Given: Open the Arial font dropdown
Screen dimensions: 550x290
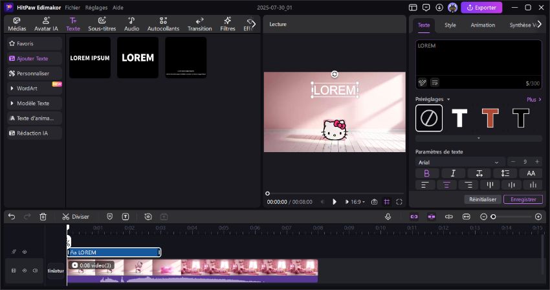Looking at the screenshot, I should click(x=460, y=162).
